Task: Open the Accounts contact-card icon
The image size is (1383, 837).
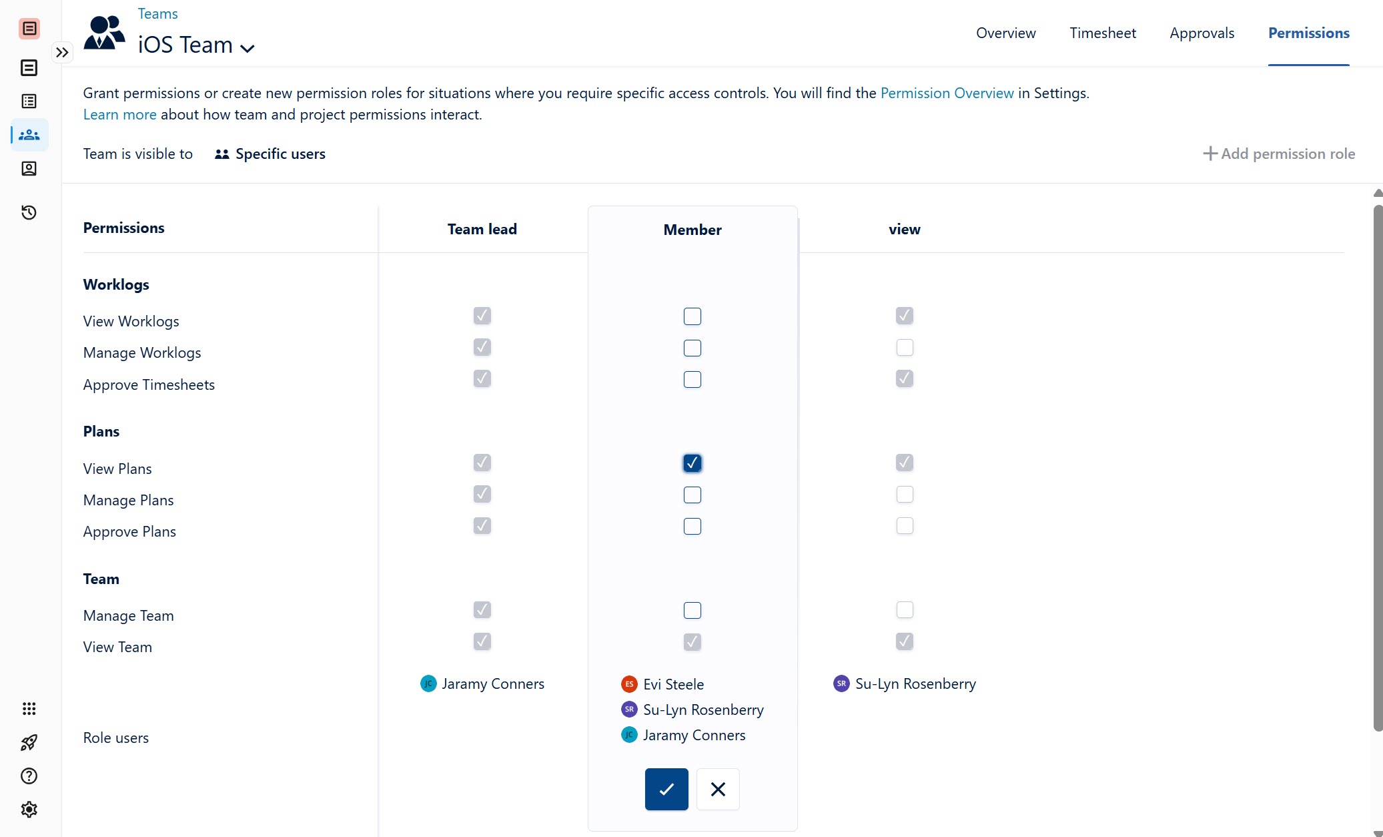Action: (x=29, y=168)
